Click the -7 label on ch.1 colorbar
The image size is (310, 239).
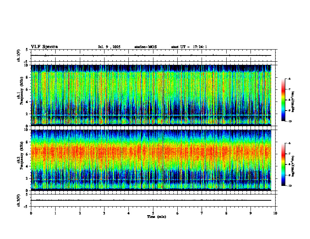[x=289, y=89]
